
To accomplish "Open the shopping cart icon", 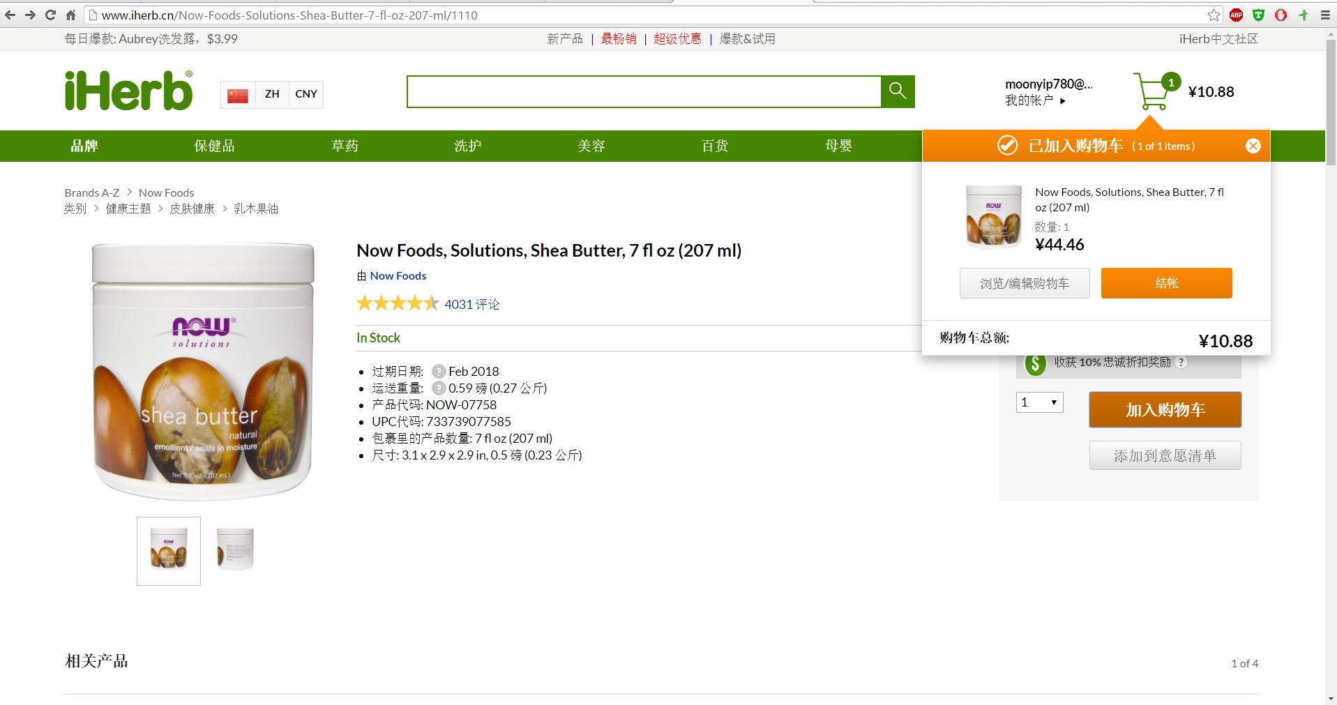I will [1152, 92].
